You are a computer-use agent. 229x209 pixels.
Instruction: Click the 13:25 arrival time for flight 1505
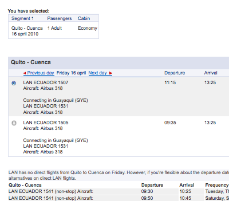(x=210, y=123)
